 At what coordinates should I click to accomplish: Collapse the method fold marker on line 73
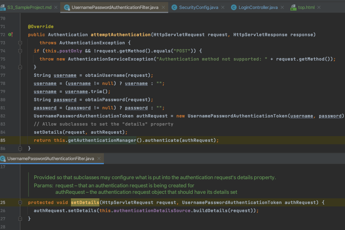20,43
